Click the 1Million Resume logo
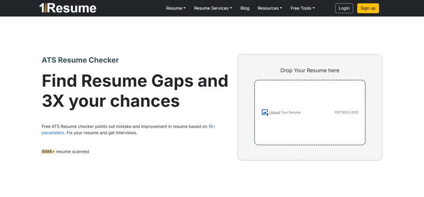424x197 pixels. click(x=68, y=8)
